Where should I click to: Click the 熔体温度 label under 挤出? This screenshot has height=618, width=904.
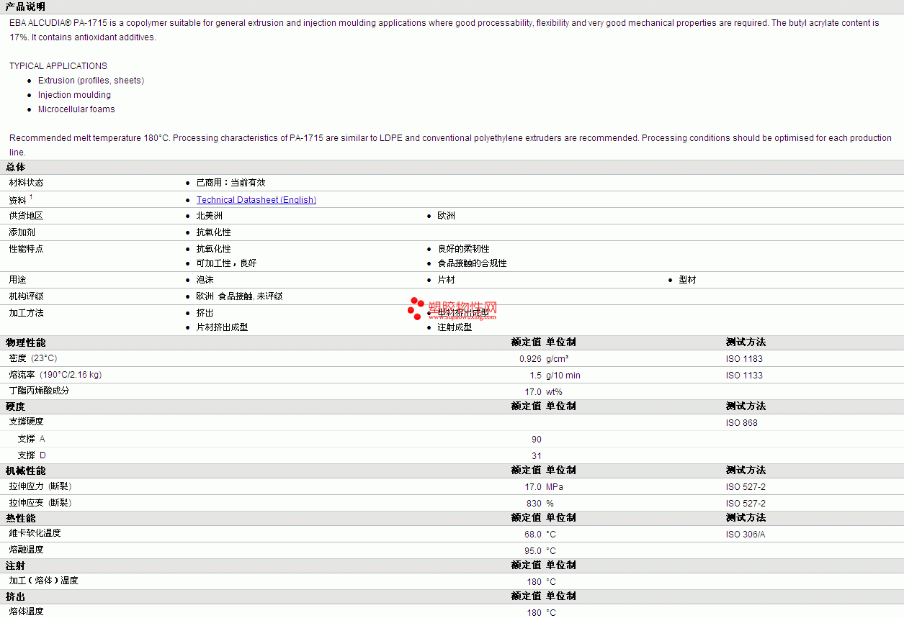point(26,612)
